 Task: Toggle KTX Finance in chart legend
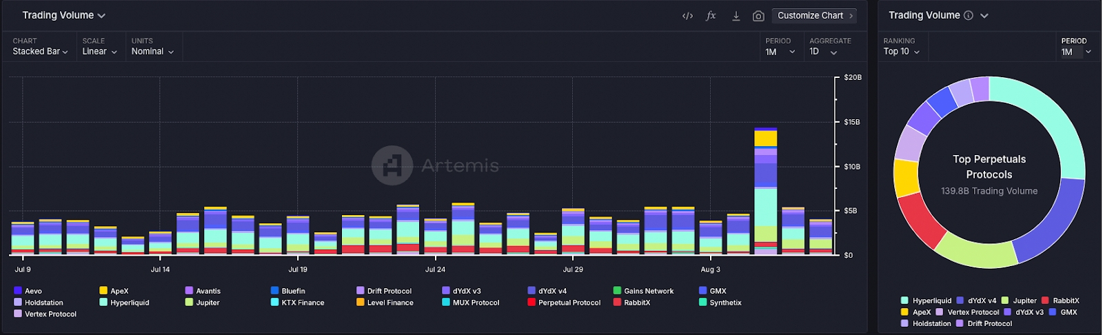(297, 303)
